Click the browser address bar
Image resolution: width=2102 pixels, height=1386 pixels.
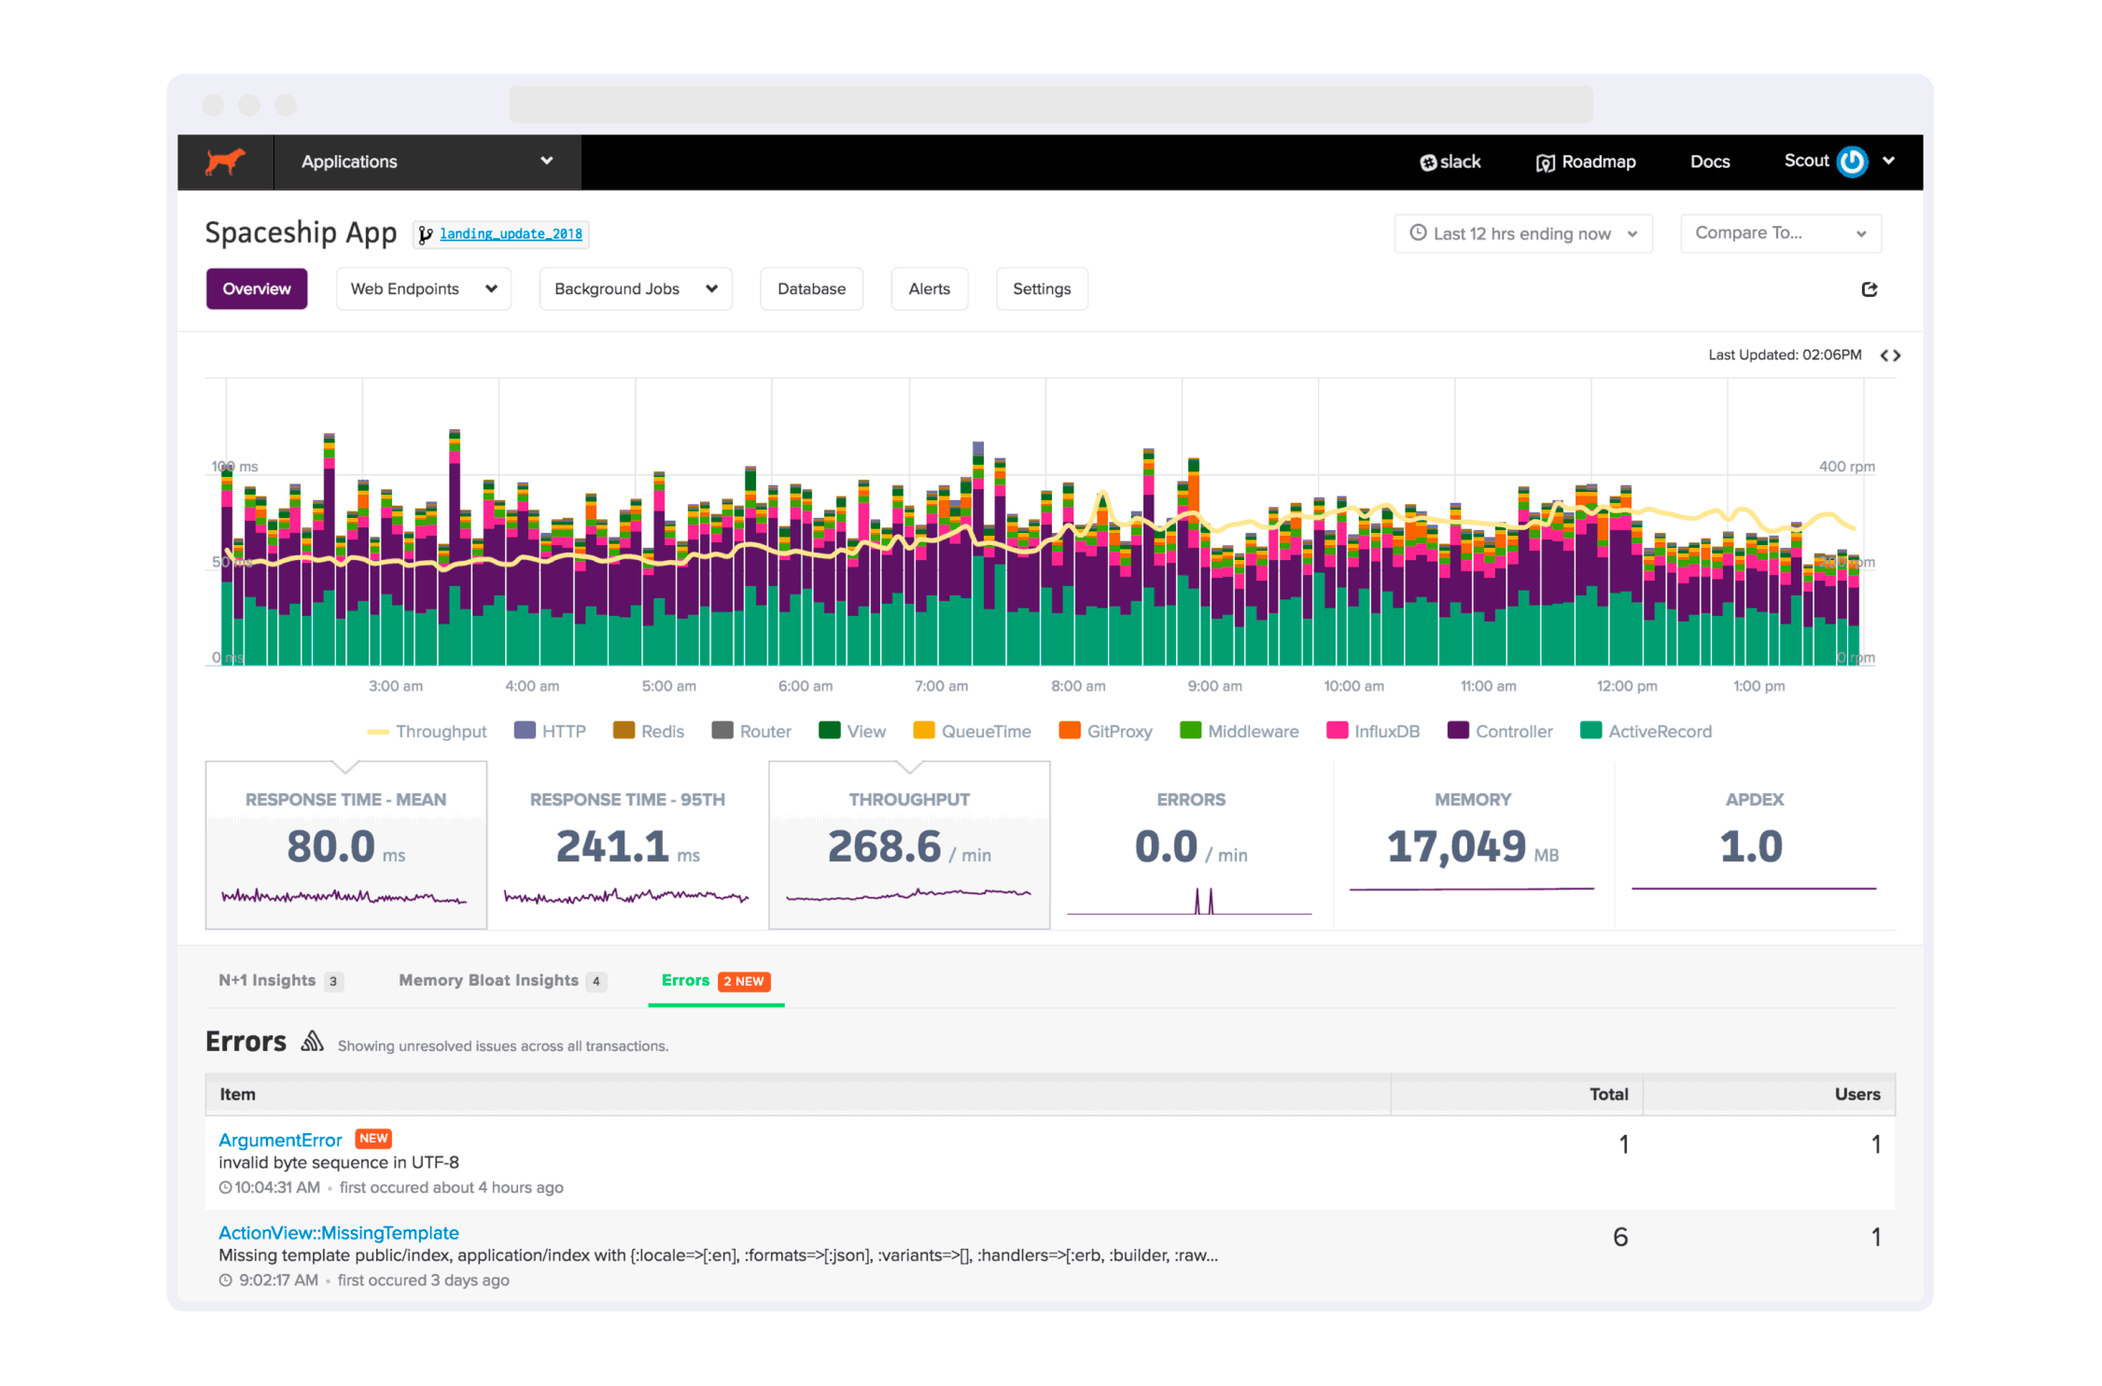1051,105
